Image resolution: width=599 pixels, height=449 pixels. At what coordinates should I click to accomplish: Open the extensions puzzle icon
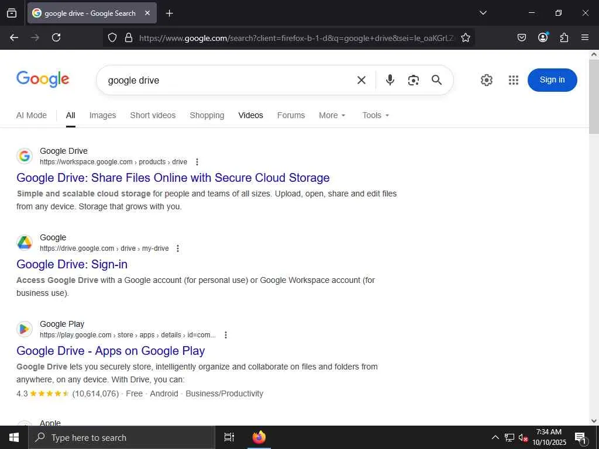(564, 37)
